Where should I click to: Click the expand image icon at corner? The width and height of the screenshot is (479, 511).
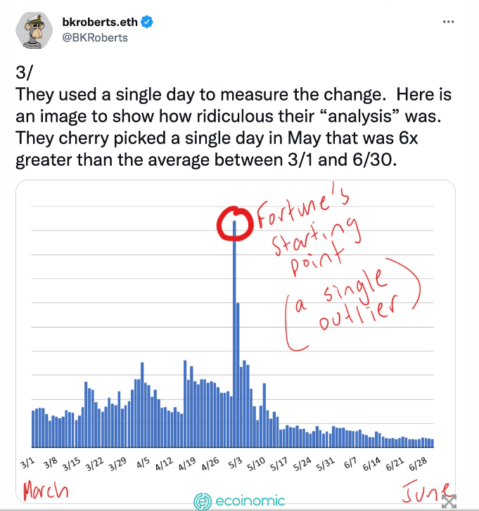point(449,501)
